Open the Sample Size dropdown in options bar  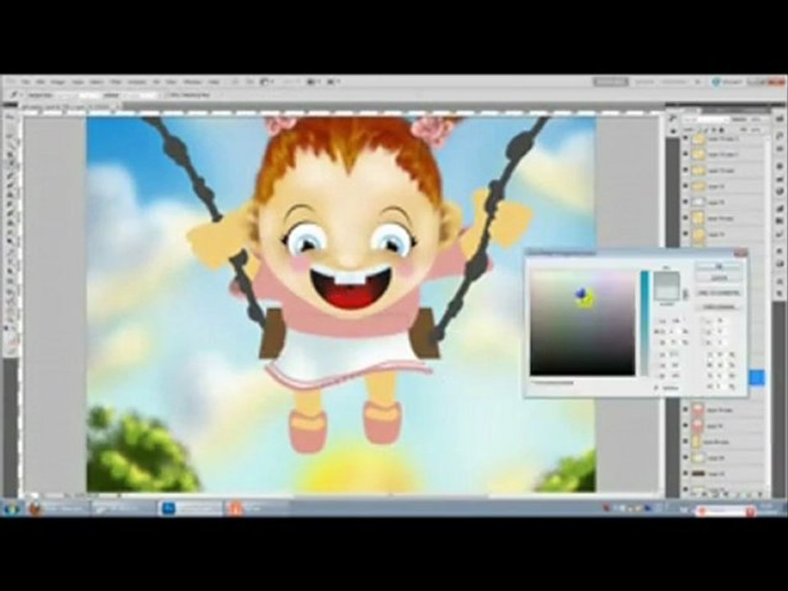(x=78, y=94)
